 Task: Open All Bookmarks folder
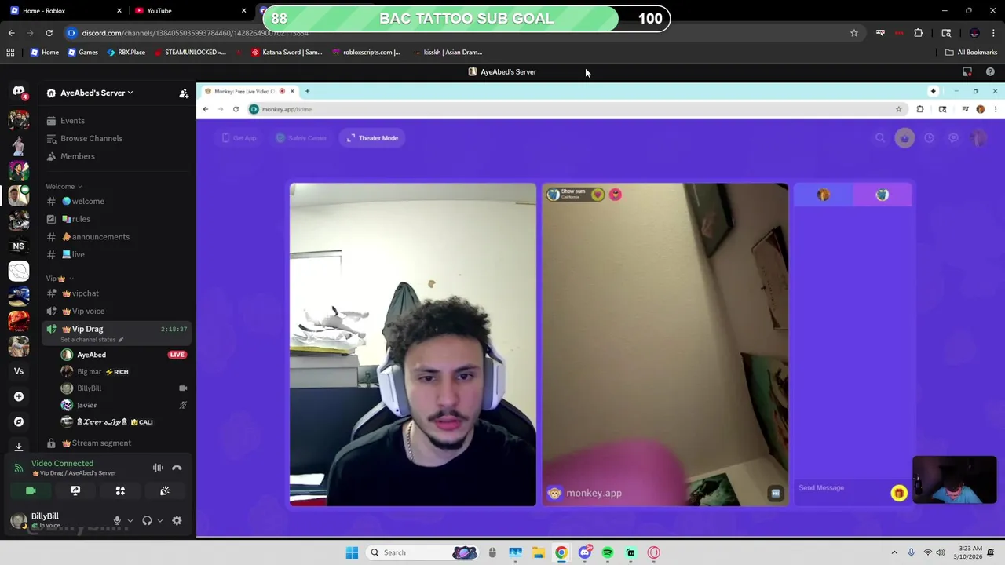pos(971,52)
